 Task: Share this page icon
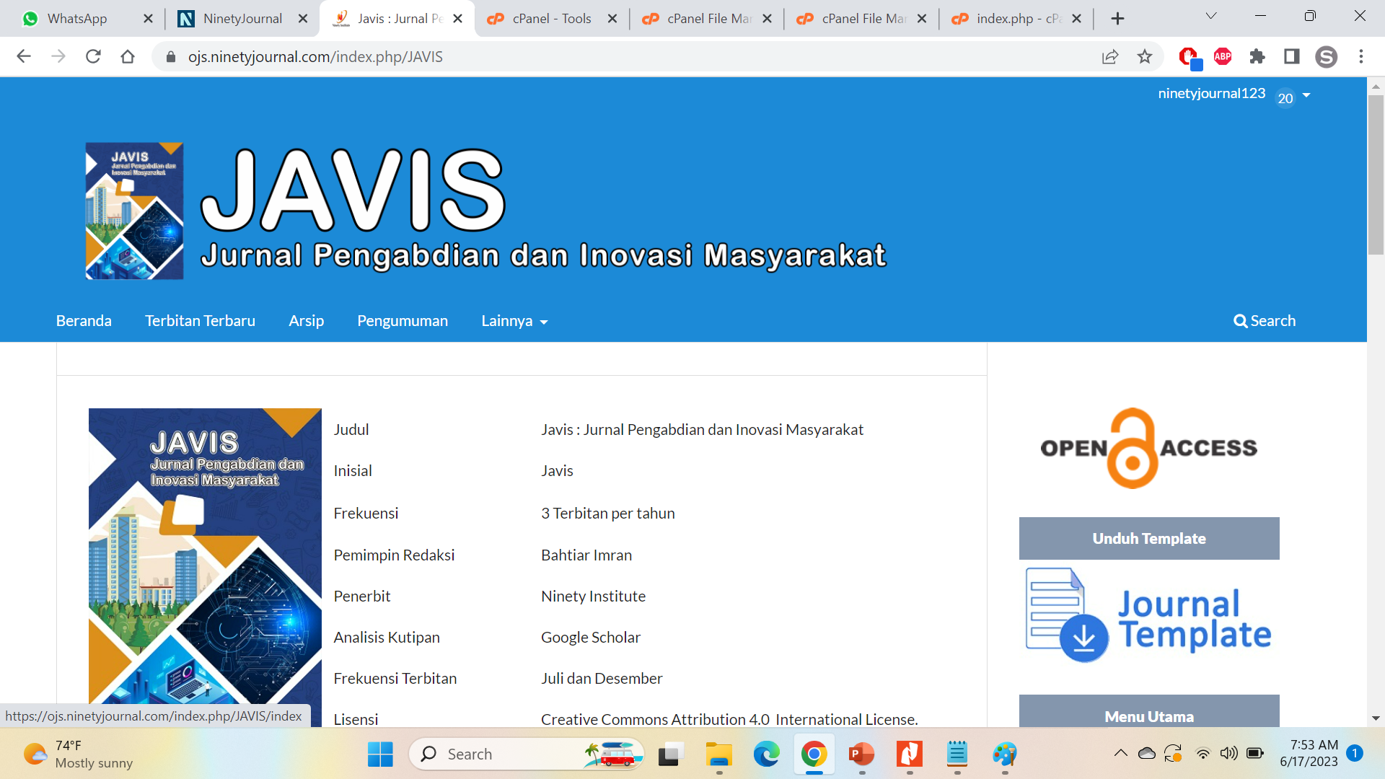1110,56
